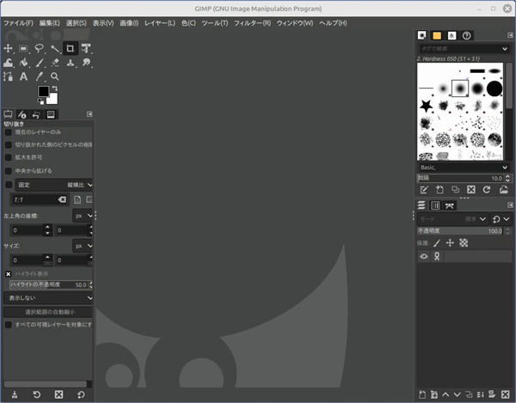Select the star-shaped brush thumbnail

[x=427, y=106]
